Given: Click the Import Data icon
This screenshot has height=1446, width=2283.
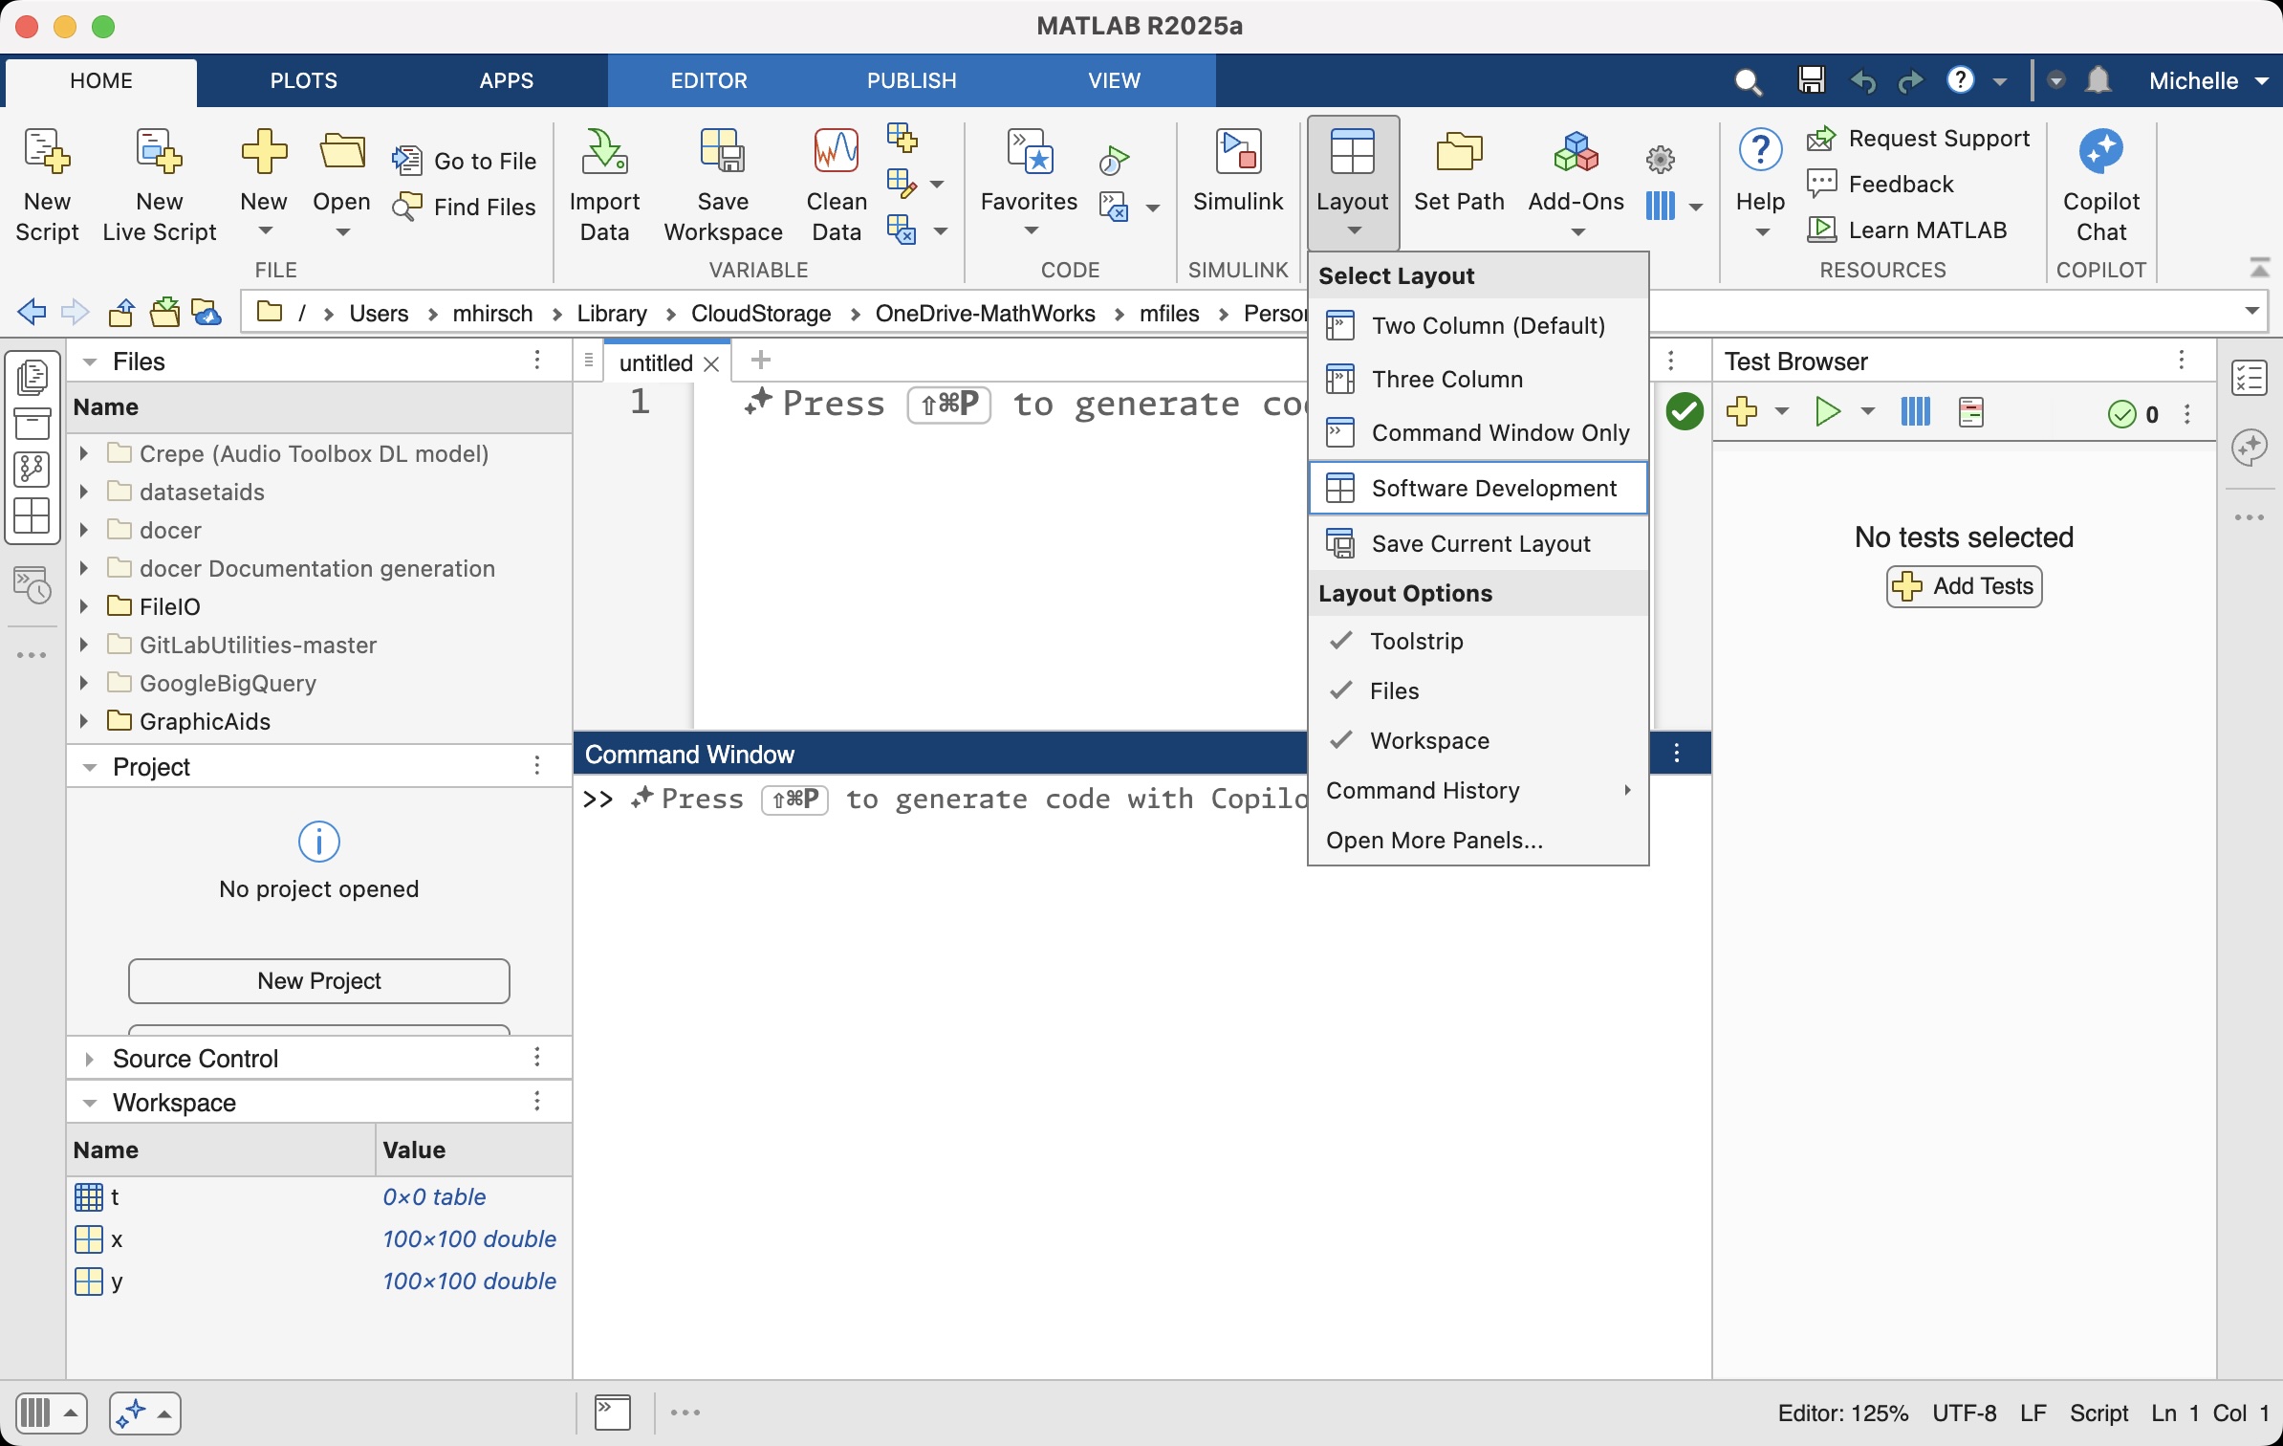Looking at the screenshot, I should pos(604,153).
